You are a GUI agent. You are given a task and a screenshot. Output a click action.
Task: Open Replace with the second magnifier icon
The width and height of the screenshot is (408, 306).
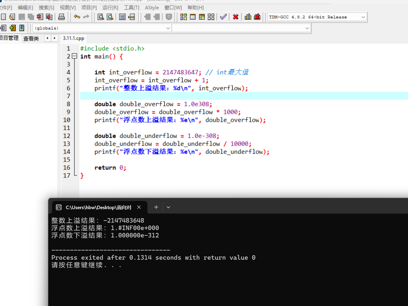click(x=110, y=17)
